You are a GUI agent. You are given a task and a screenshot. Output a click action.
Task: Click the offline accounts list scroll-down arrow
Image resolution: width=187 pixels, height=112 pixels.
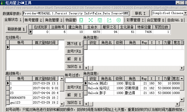(62, 104)
